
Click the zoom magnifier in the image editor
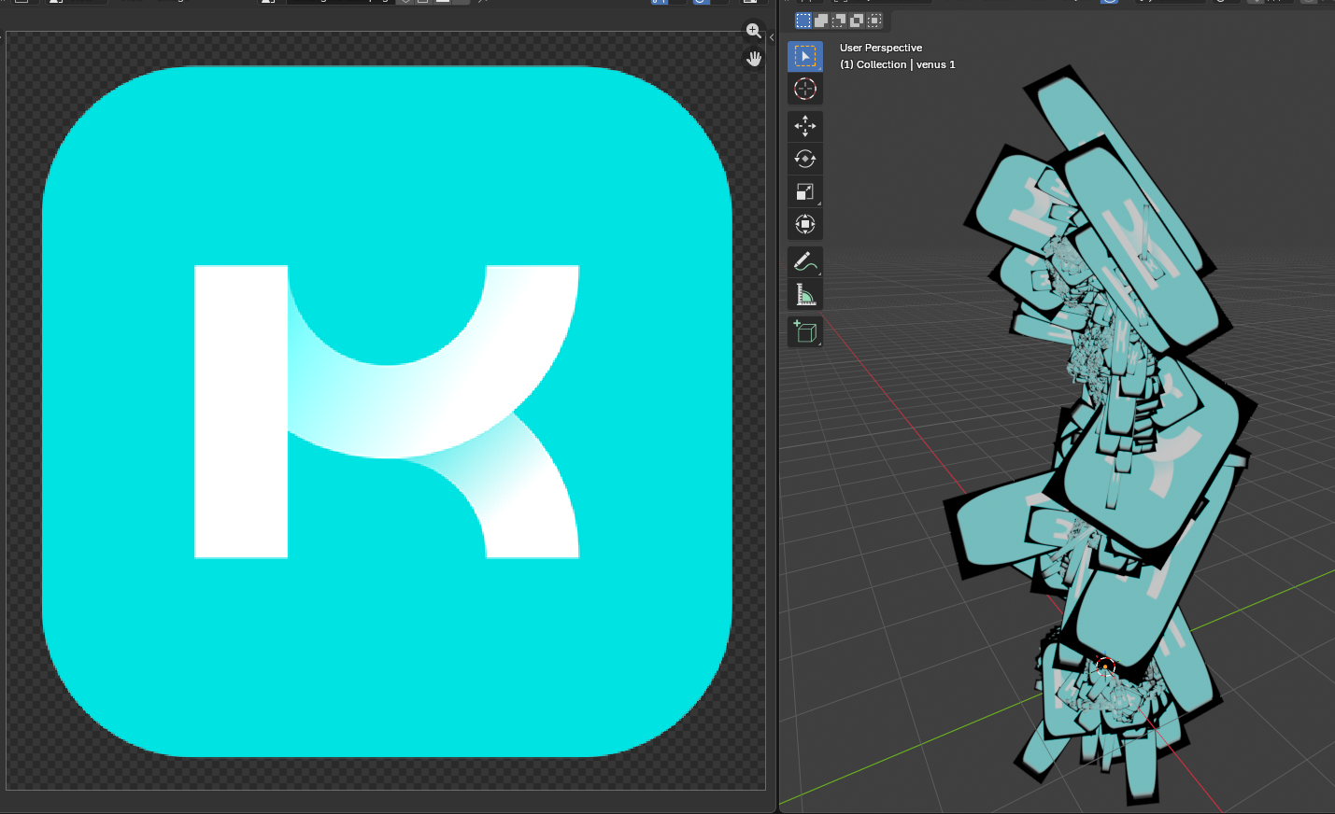[754, 31]
